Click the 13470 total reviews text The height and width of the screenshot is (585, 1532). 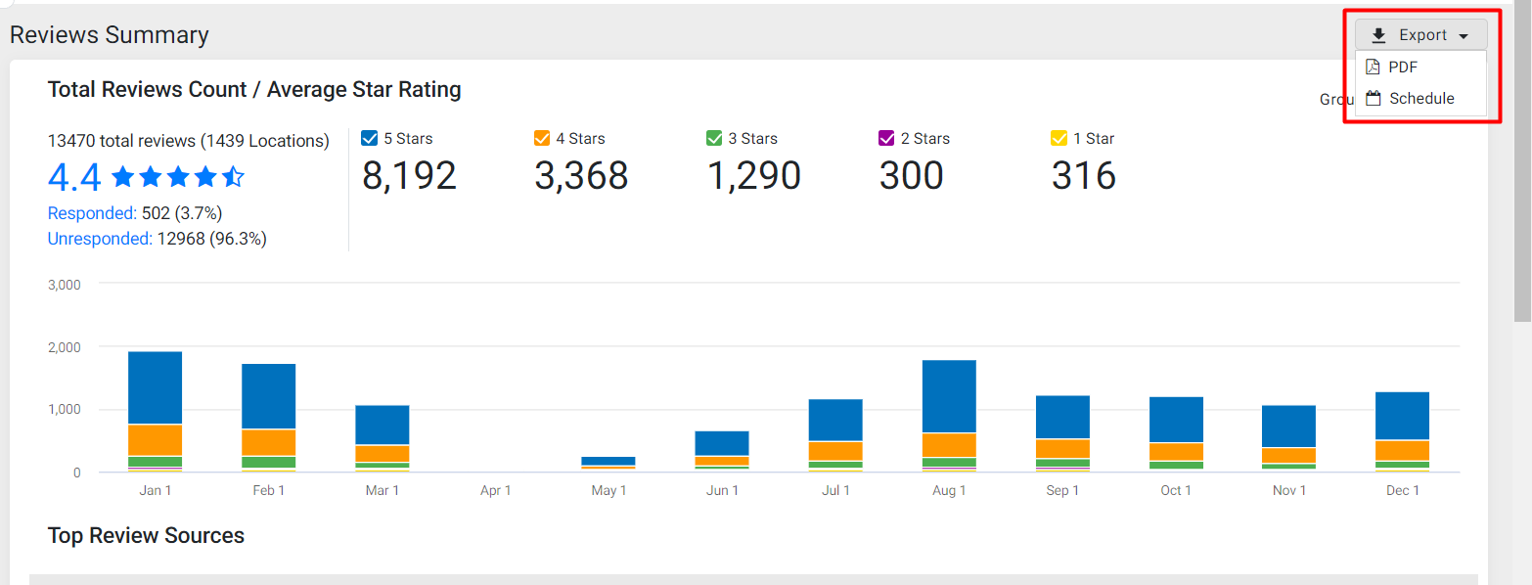[x=189, y=141]
